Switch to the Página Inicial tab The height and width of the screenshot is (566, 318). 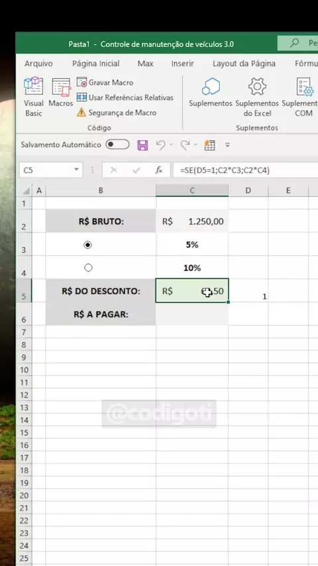tap(95, 64)
